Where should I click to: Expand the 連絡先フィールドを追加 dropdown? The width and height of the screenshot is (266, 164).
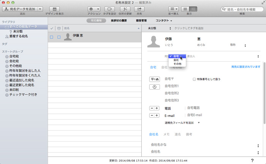[182, 123]
